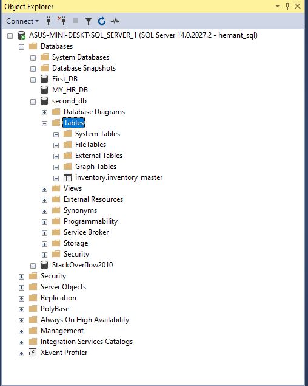Select the highlighted Tables tree item
Image resolution: width=308 pixels, height=386 pixels.
click(74, 123)
